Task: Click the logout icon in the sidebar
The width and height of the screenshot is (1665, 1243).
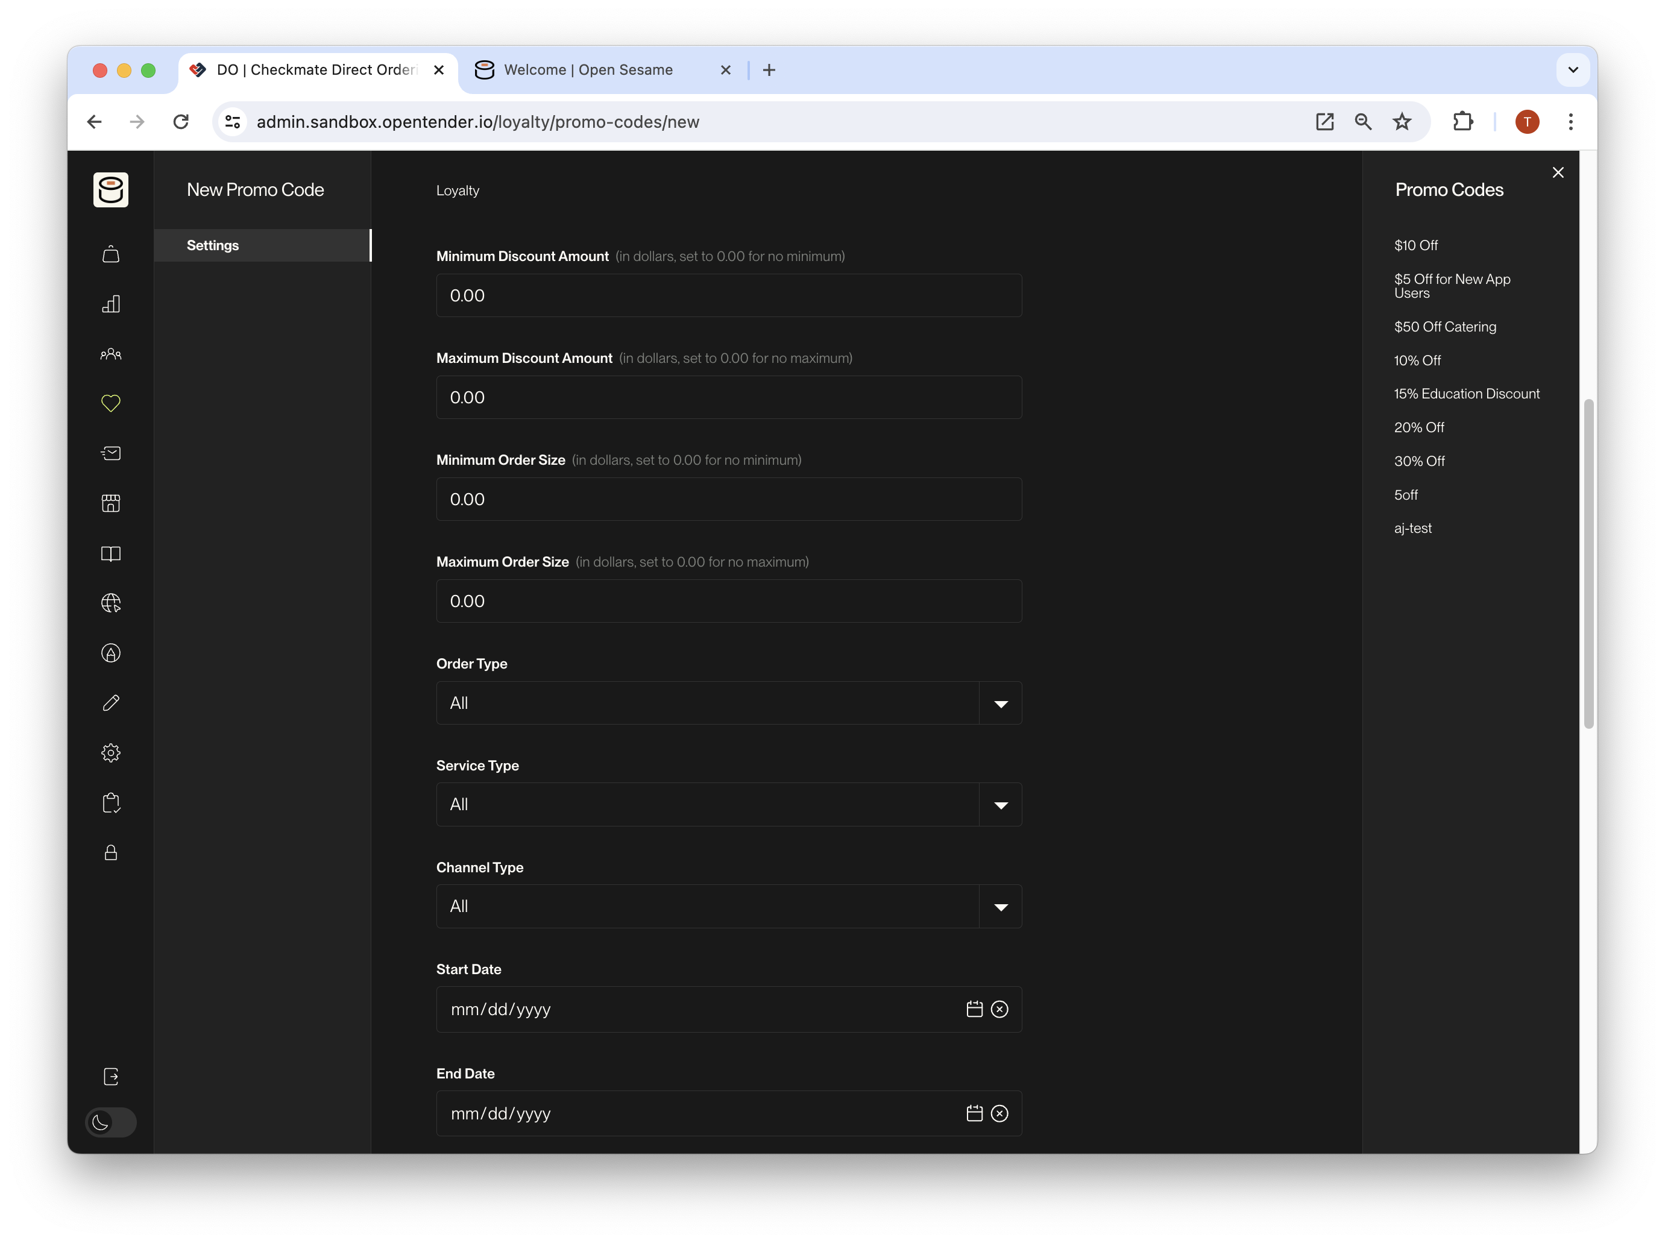Action: pos(110,1077)
